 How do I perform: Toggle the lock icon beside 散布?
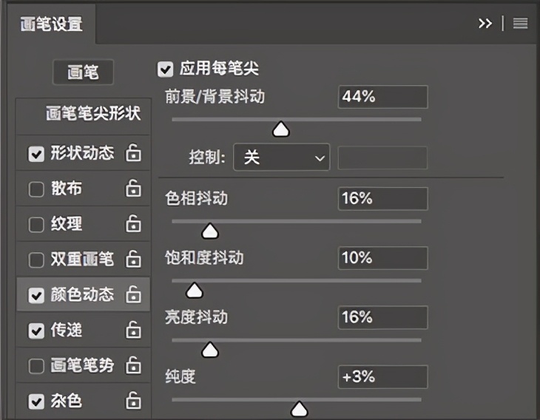133,189
